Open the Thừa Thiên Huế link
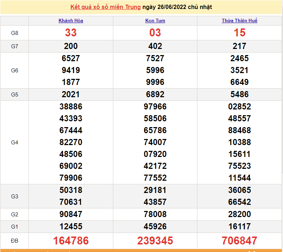Screen dimensions: 283x252 tap(239, 21)
